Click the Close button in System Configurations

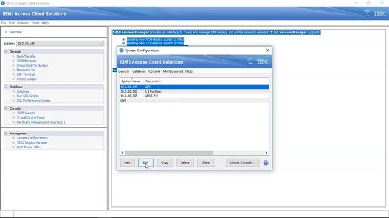click(x=205, y=163)
